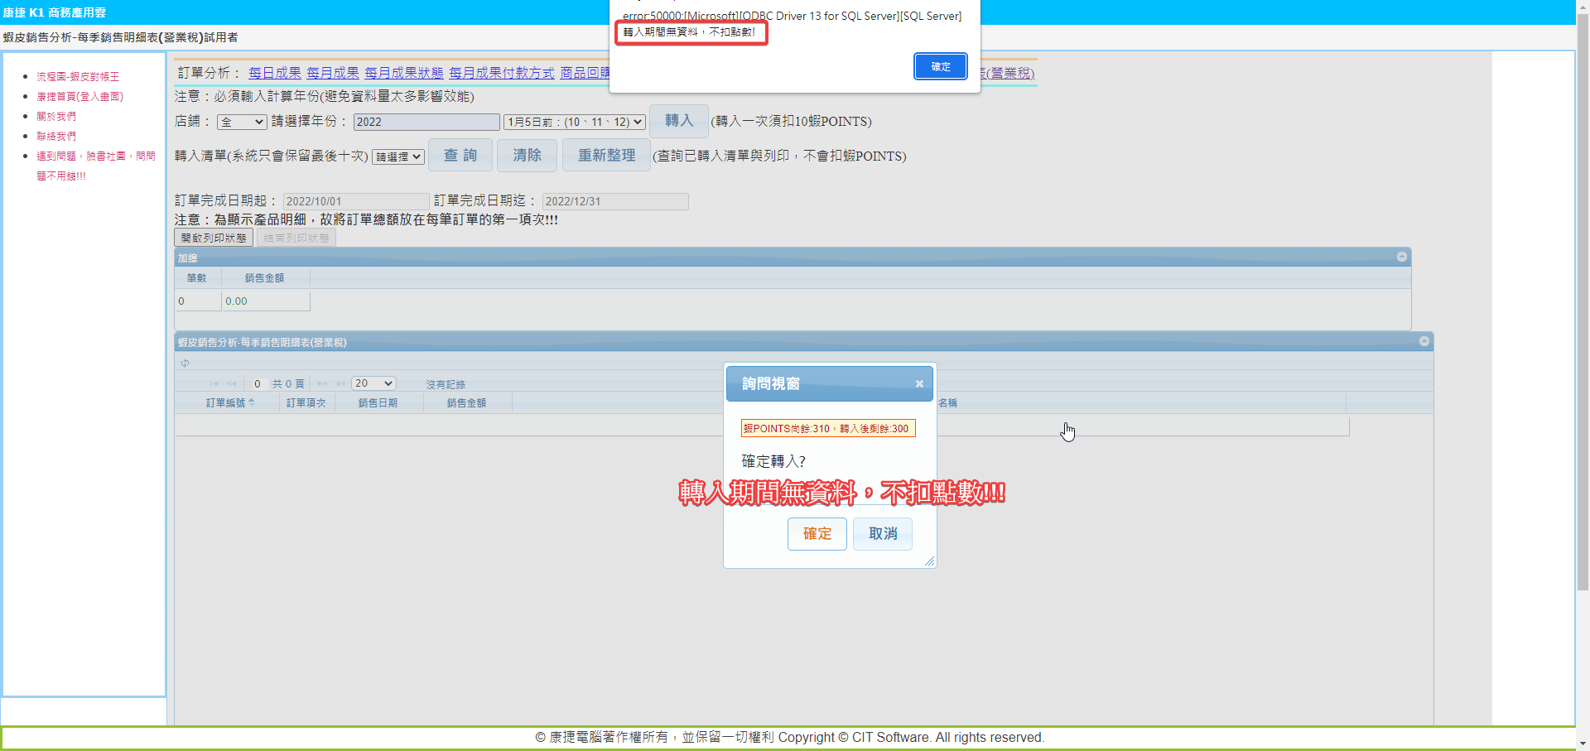Open 每月成果狀態 link

(404, 73)
